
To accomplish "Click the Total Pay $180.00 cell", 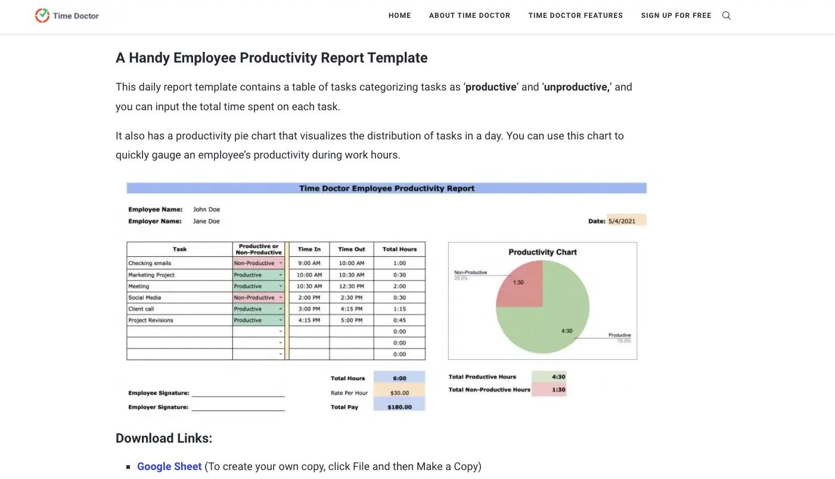I will [x=399, y=406].
